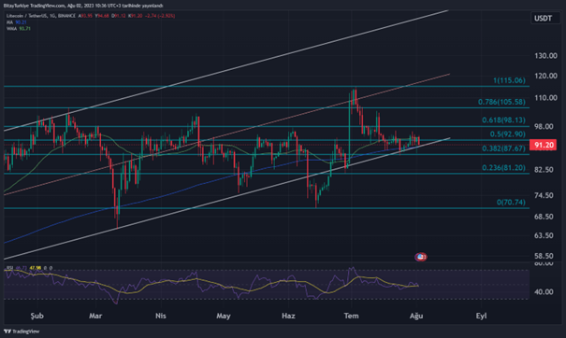Click the 82.50 price axis value
The width and height of the screenshot is (566, 338).
pyautogui.click(x=544, y=169)
